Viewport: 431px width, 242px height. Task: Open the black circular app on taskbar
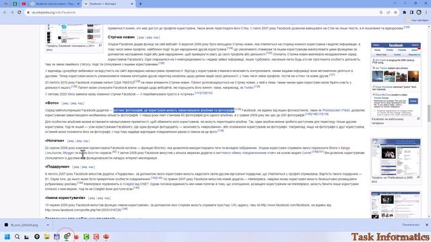point(37,237)
